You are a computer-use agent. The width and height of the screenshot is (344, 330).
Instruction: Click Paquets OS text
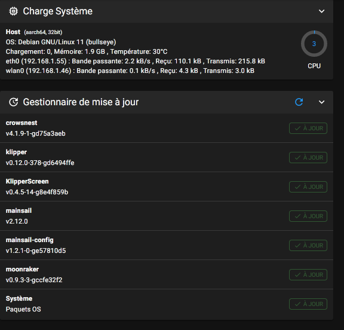(x=23, y=309)
